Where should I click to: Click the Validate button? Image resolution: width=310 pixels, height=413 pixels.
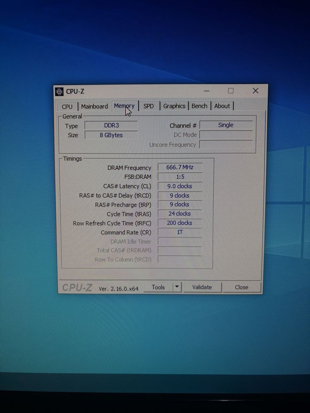[x=202, y=287]
